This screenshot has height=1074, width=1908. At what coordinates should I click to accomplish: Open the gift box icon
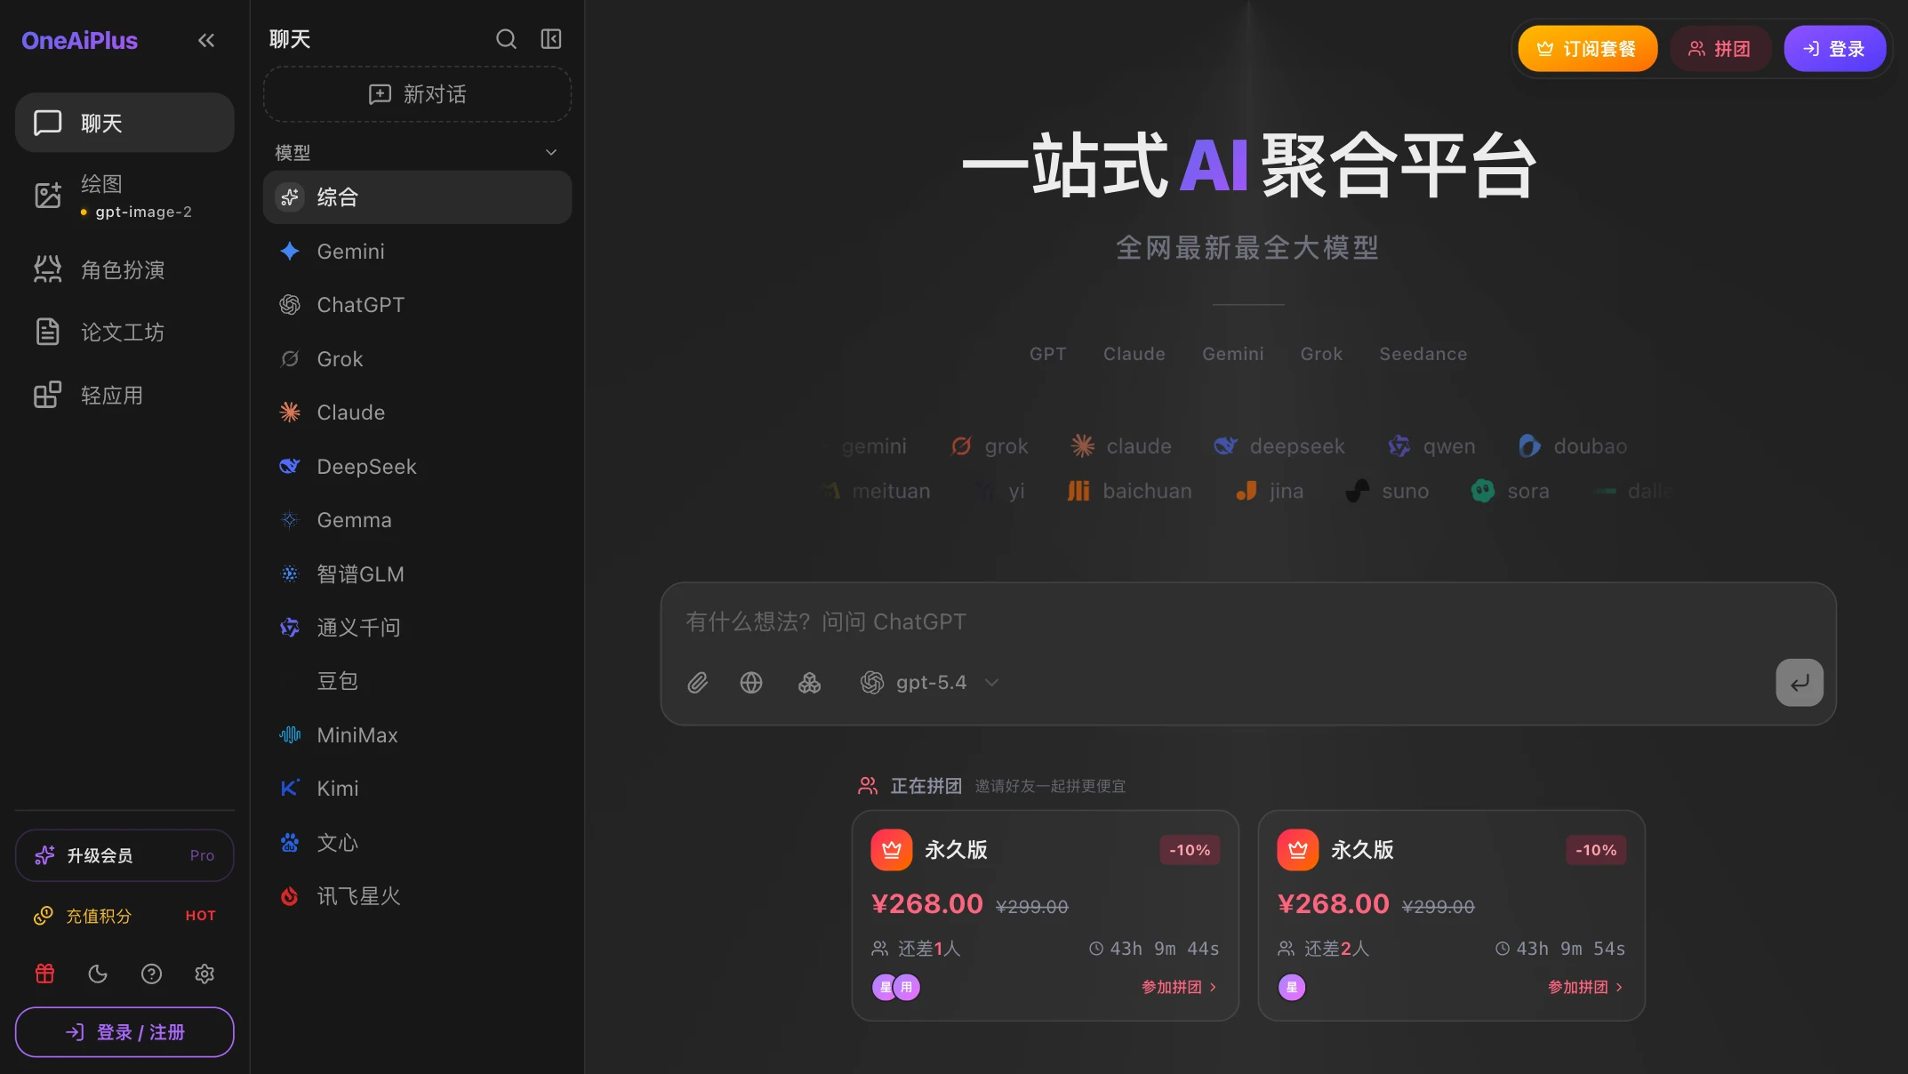click(x=44, y=974)
